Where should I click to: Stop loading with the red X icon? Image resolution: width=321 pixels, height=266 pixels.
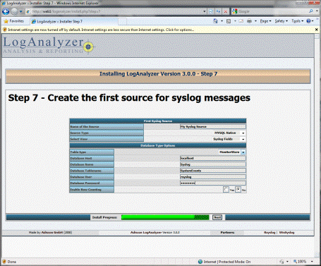click(x=226, y=11)
